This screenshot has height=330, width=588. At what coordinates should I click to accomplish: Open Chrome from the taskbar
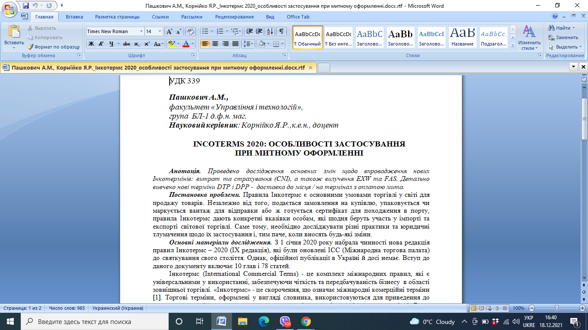[x=306, y=321]
